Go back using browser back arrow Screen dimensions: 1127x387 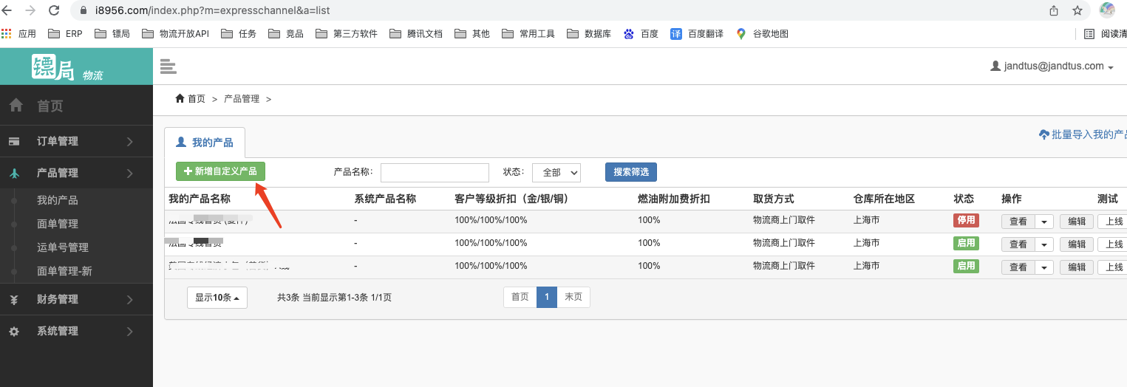pos(7,10)
